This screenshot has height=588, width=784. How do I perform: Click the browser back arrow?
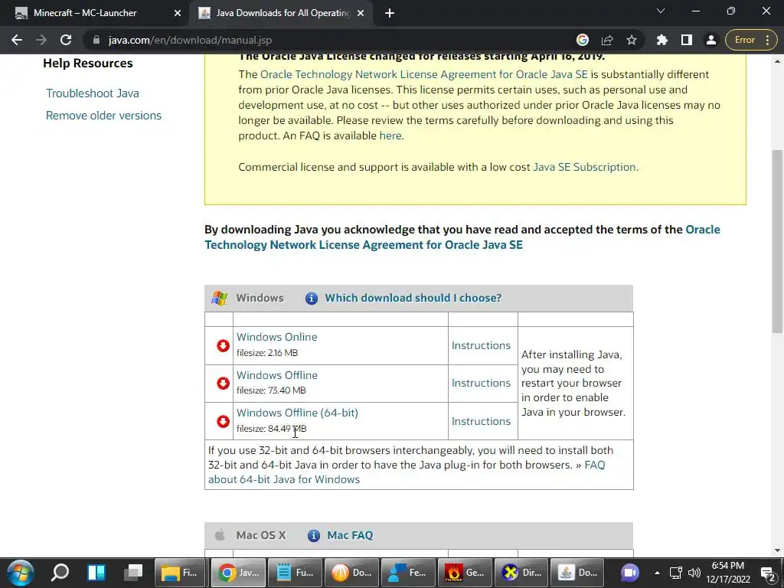pos(17,40)
